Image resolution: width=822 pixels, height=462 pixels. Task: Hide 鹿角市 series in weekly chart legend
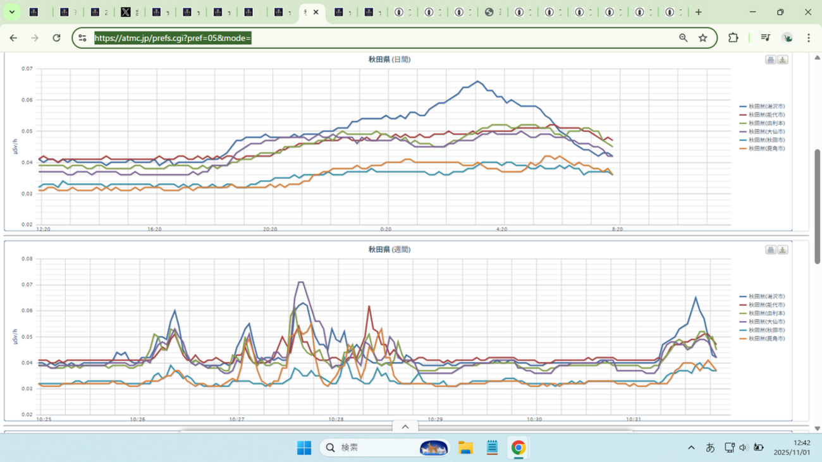click(x=766, y=339)
